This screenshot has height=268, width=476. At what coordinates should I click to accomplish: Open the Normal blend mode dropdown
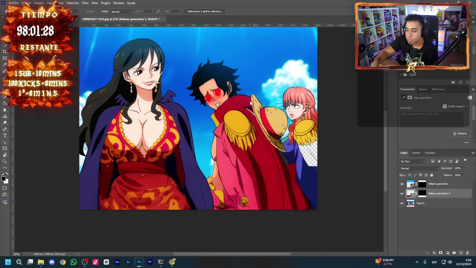419,168
